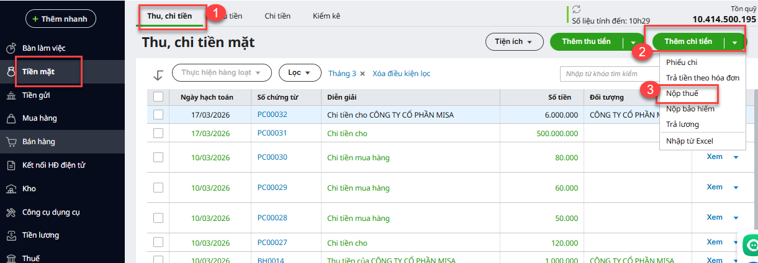Tick the checkbox for PC00030 row
The width and height of the screenshot is (758, 263).
tap(158, 157)
